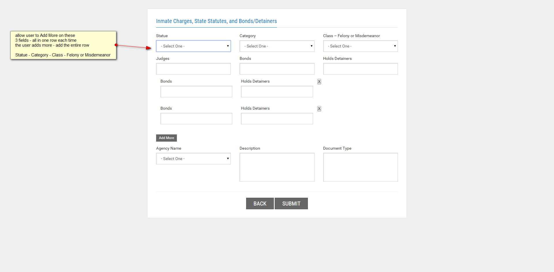Expand the Category select box
The image size is (554, 272).
[x=277, y=46]
